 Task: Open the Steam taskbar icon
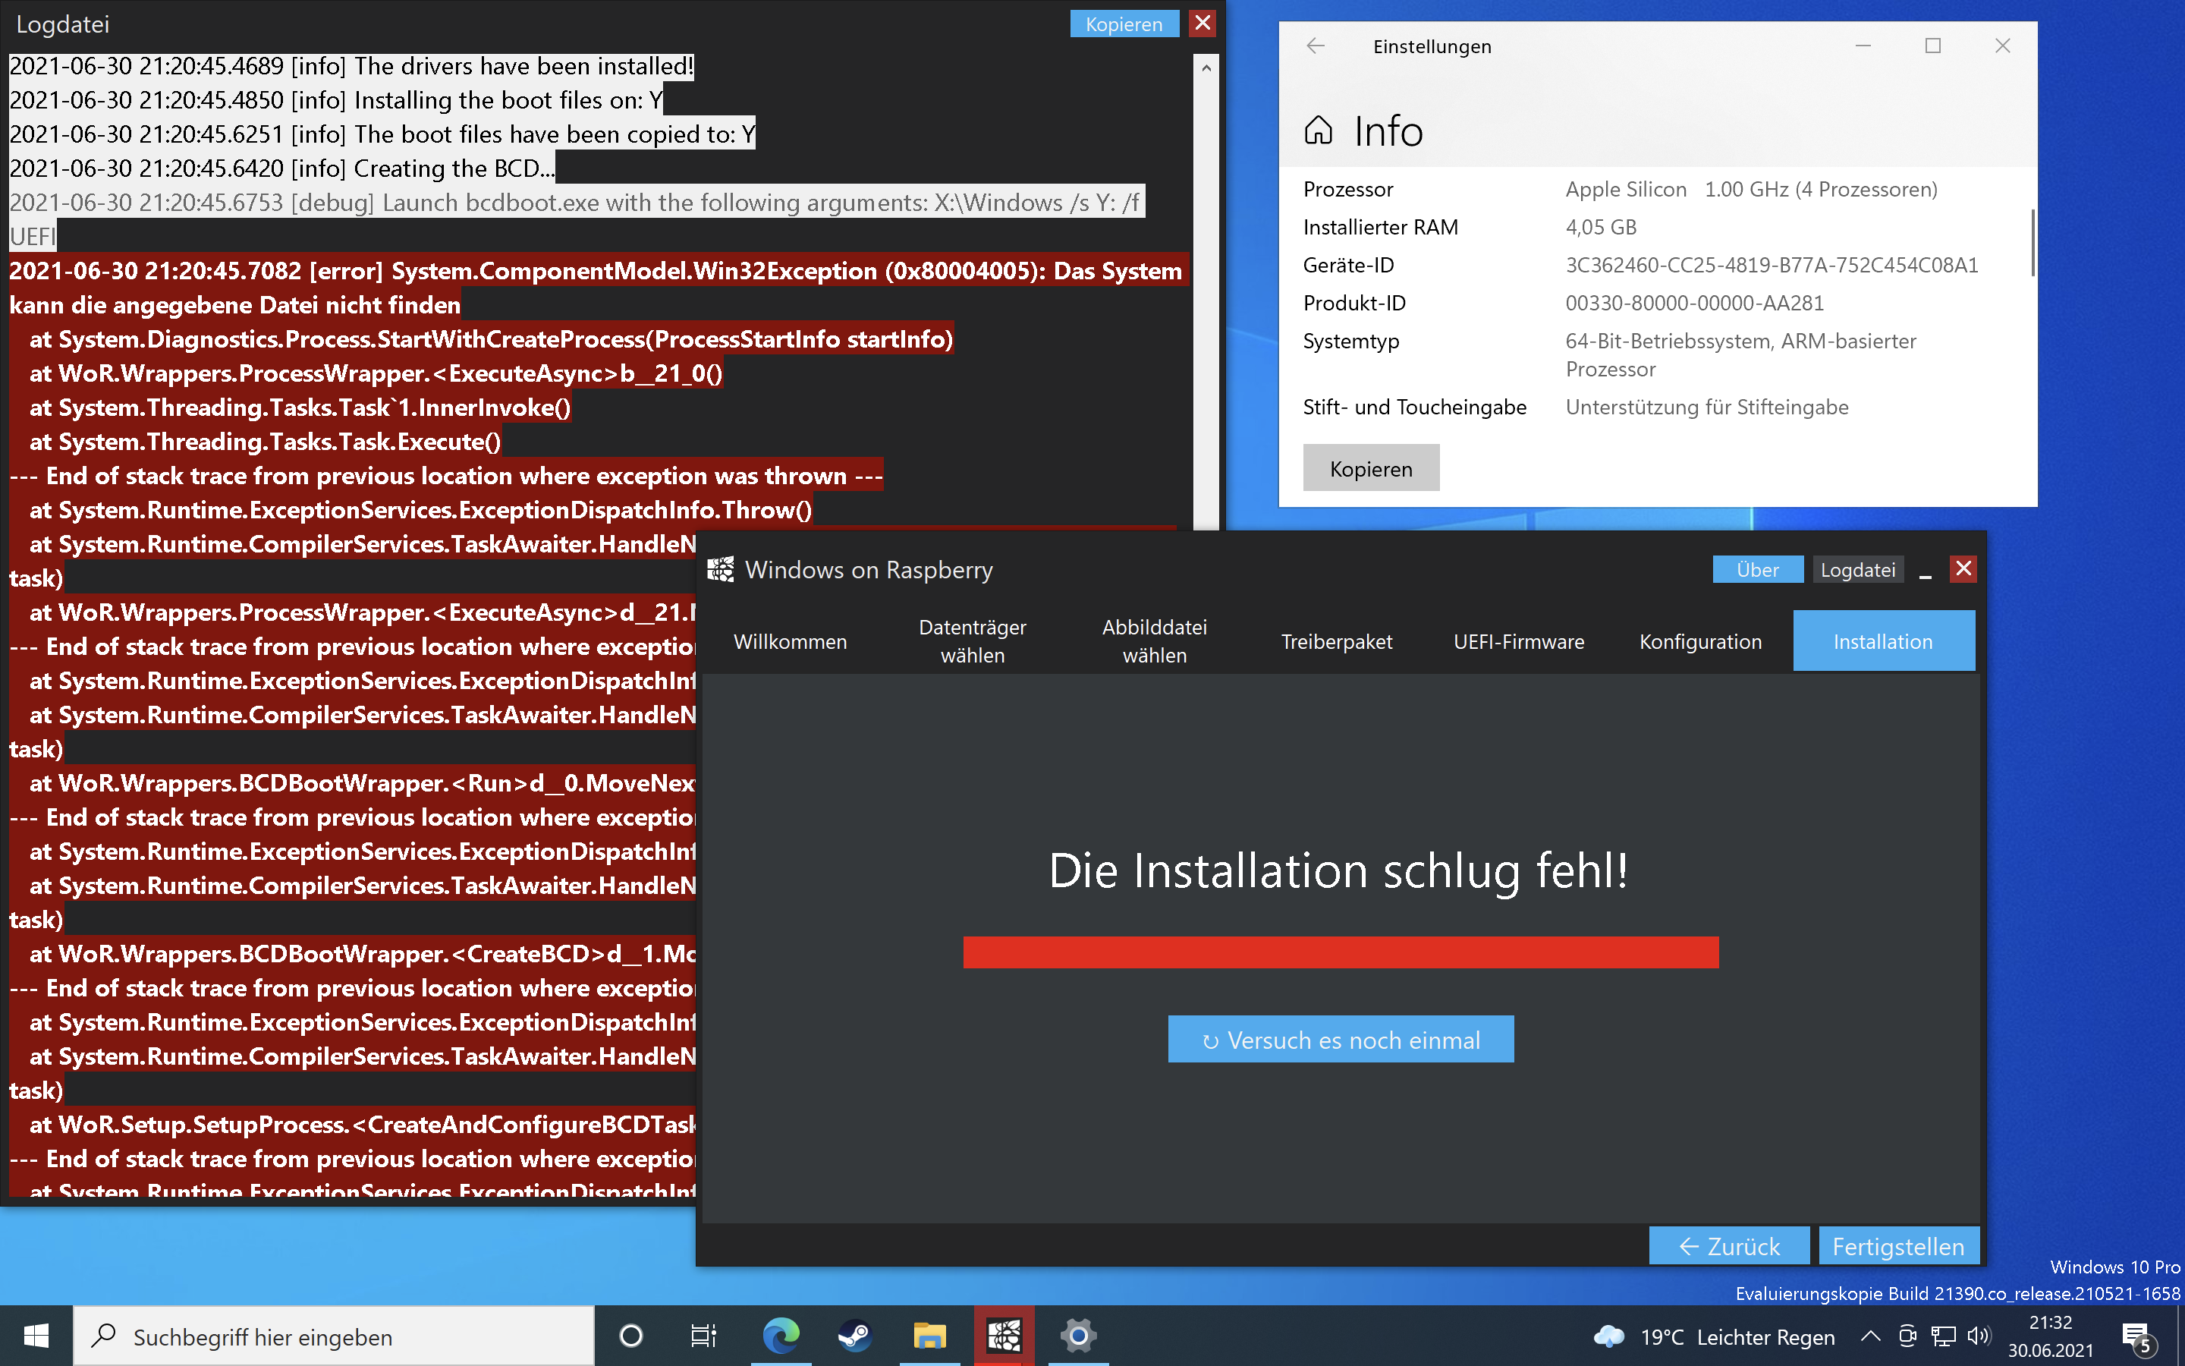click(854, 1336)
